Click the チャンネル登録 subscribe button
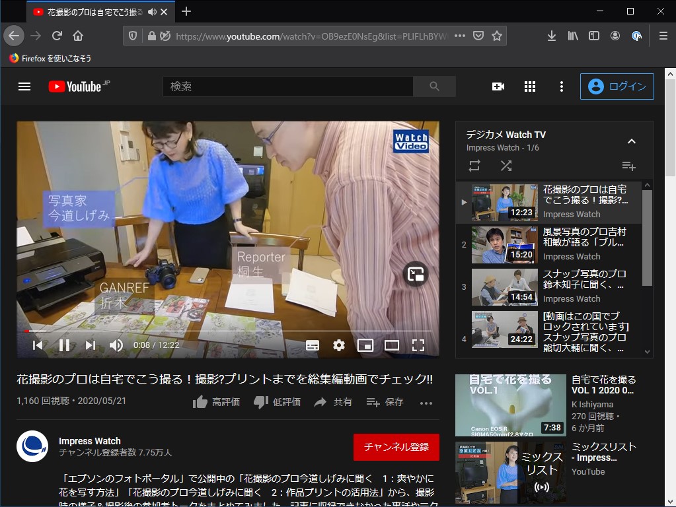Image resolution: width=676 pixels, height=507 pixels. pyautogui.click(x=395, y=446)
